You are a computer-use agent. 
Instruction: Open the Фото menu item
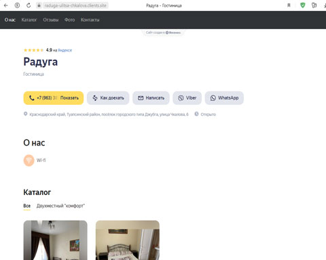tap(69, 20)
